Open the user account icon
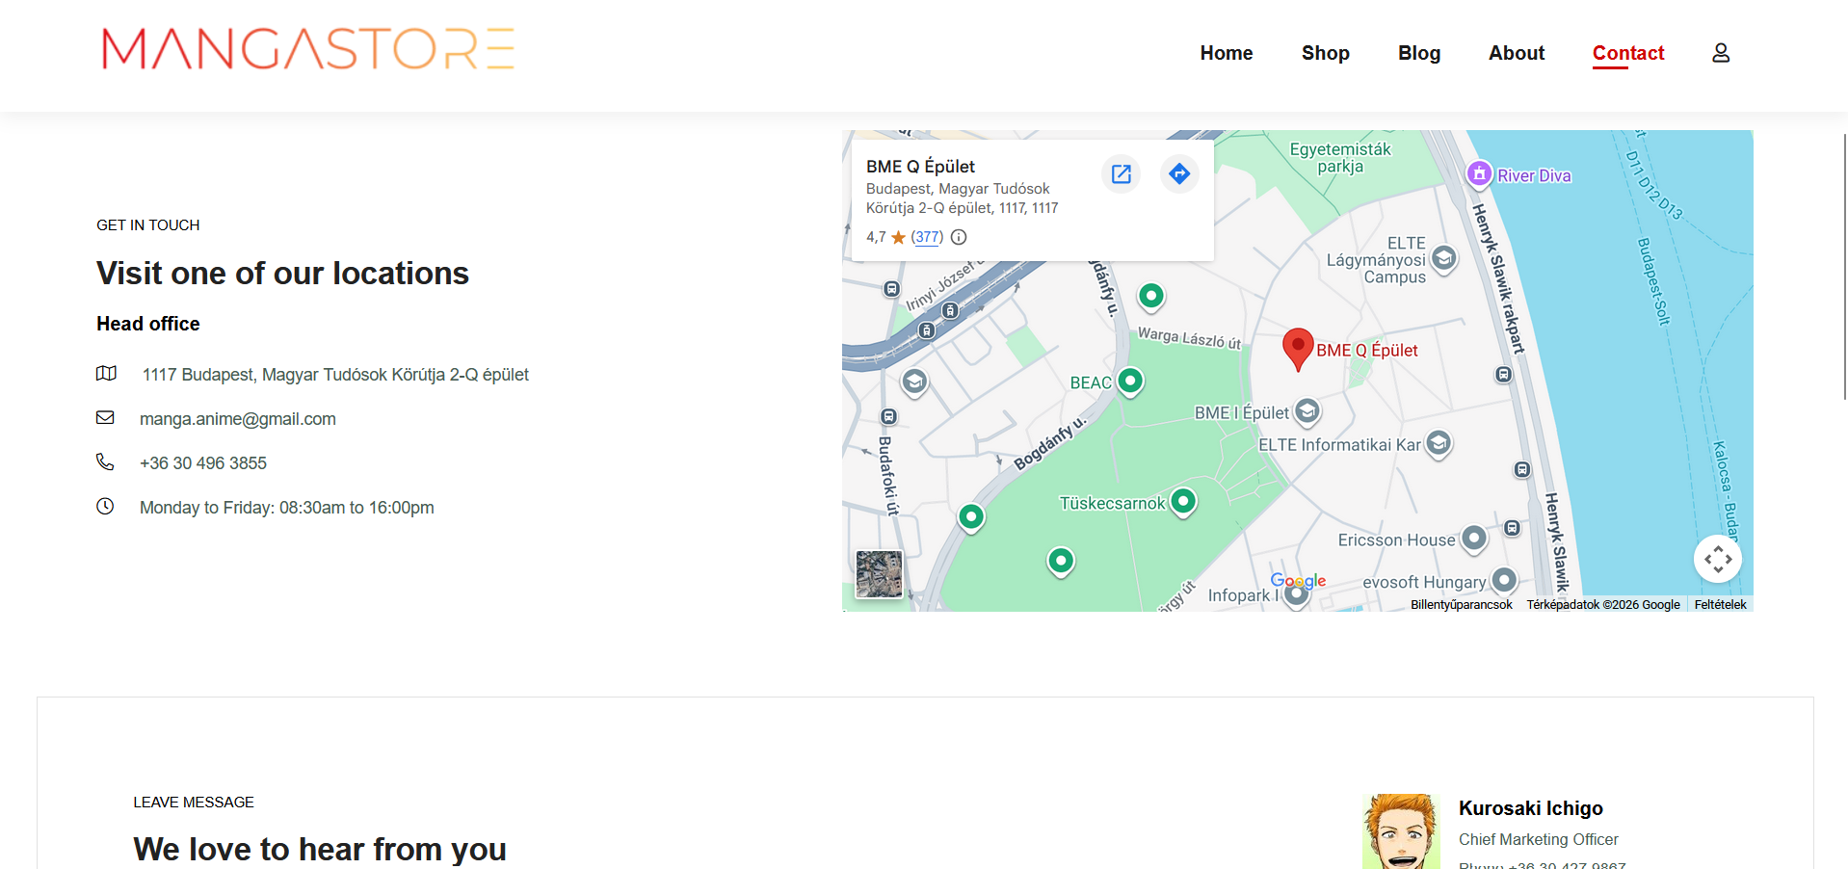Screen dimensions: 1848x869 [1720, 53]
